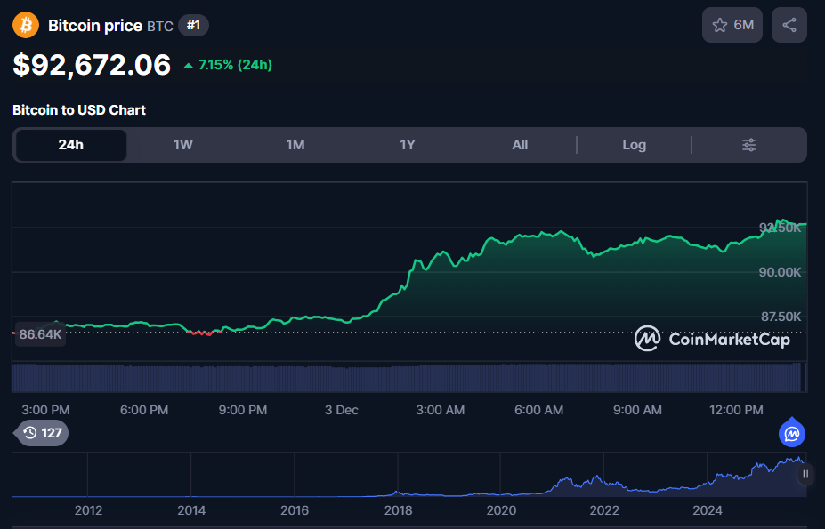This screenshot has width=825, height=529.
Task: Switch chart to 1M timeframe
Action: click(x=295, y=145)
